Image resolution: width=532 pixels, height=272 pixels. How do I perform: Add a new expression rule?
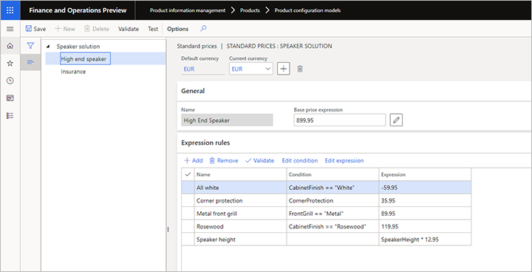194,160
